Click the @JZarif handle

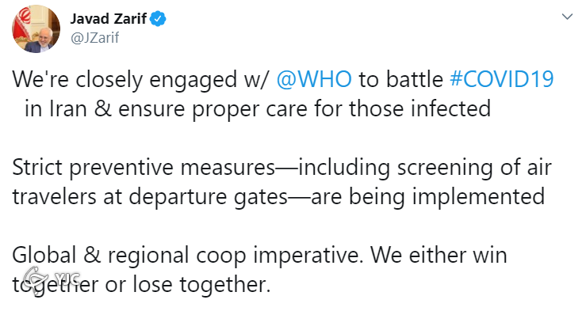tap(95, 38)
